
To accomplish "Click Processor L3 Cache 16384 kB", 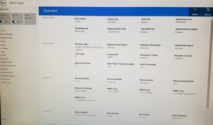I will point(178,58).
